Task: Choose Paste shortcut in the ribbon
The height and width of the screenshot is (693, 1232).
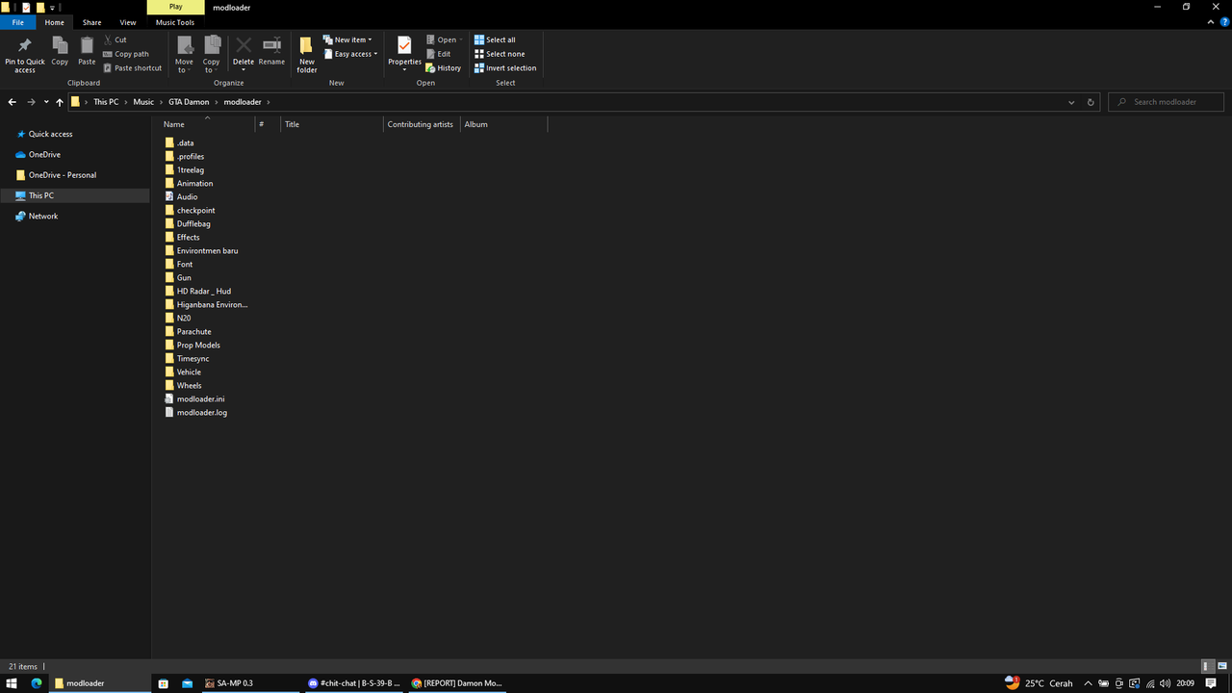Action: [x=132, y=68]
